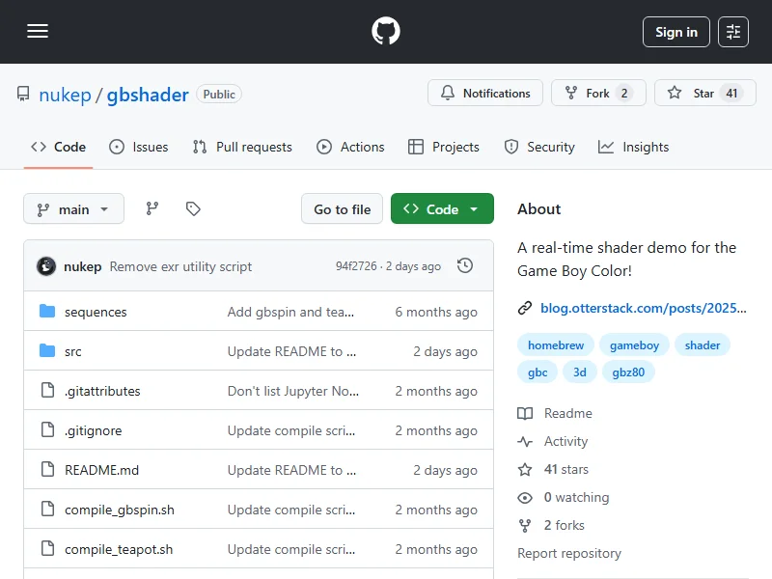Open the sequences folder
This screenshot has width=772, height=579.
[96, 312]
